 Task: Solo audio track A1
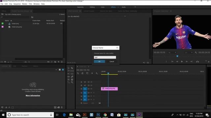click(x=94, y=93)
